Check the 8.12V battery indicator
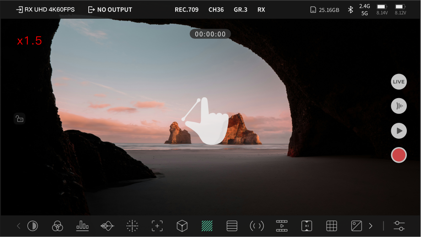Image resolution: width=421 pixels, height=237 pixels. 400,10
